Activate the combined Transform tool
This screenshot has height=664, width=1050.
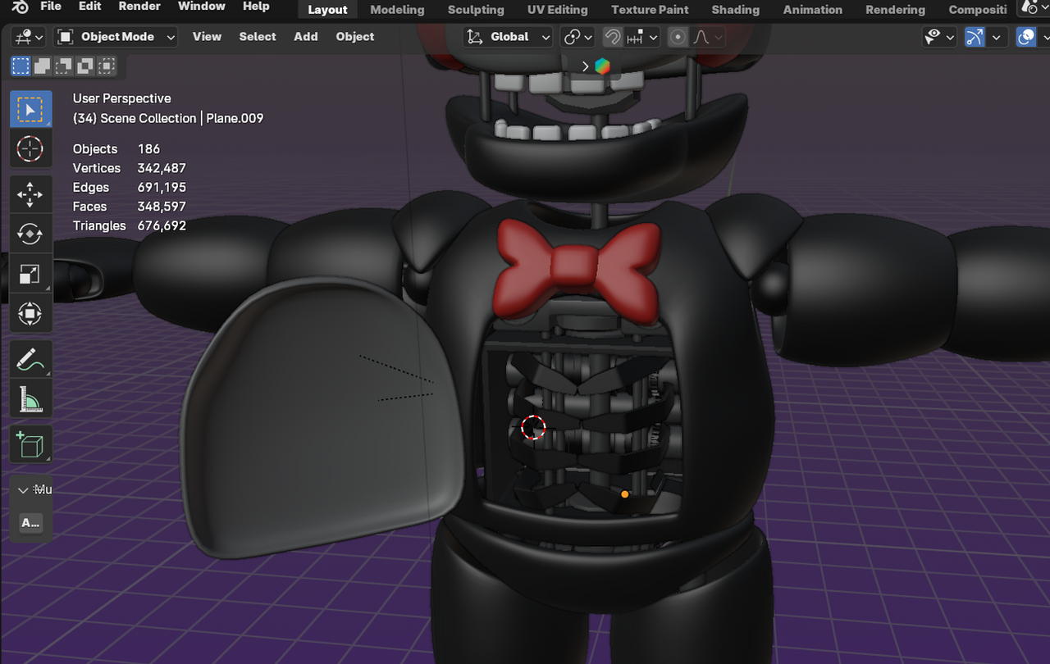(30, 313)
